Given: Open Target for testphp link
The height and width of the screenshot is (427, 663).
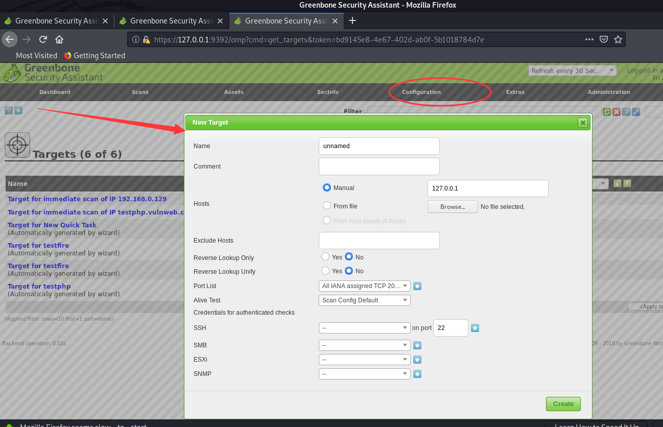Looking at the screenshot, I should tap(39, 286).
